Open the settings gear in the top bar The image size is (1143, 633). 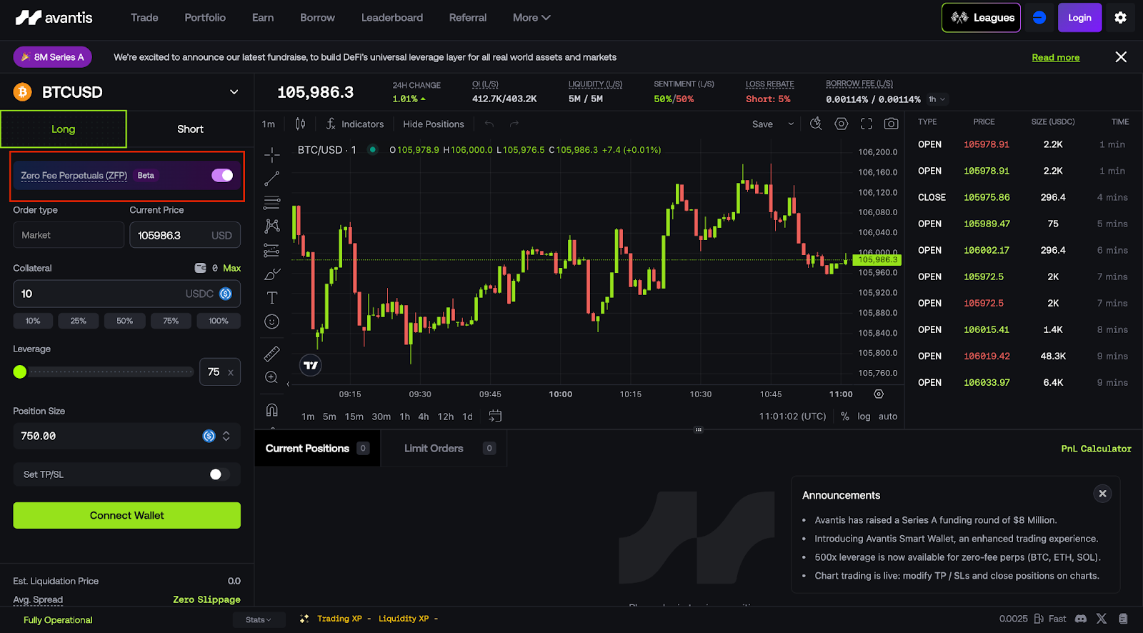tap(1120, 18)
